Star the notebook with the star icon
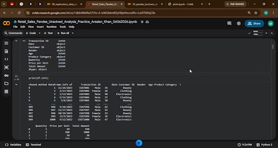 click(142, 22)
